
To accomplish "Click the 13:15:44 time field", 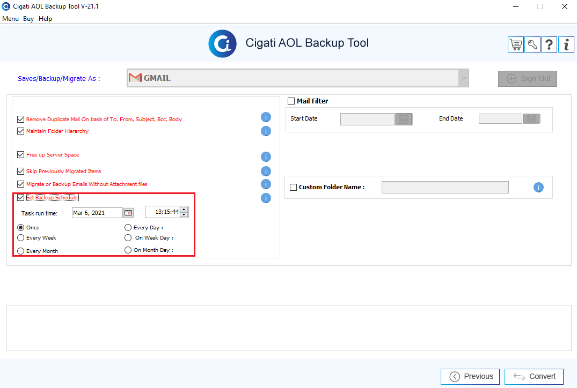I will click(162, 212).
